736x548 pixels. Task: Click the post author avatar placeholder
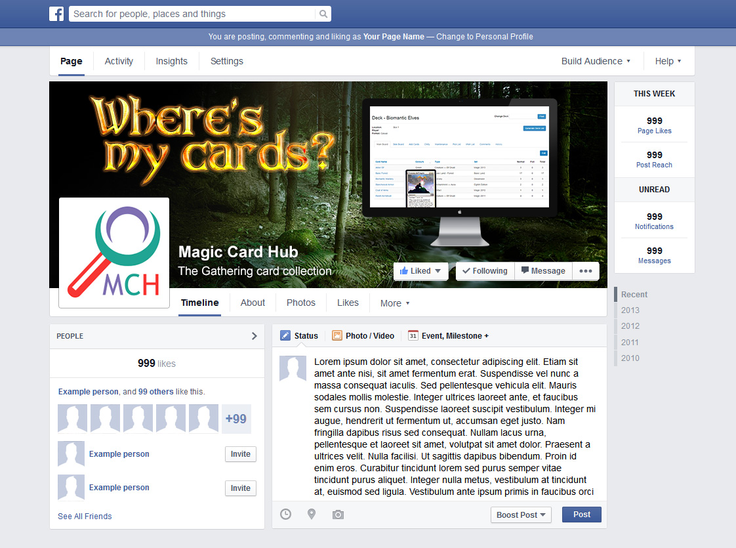click(293, 368)
